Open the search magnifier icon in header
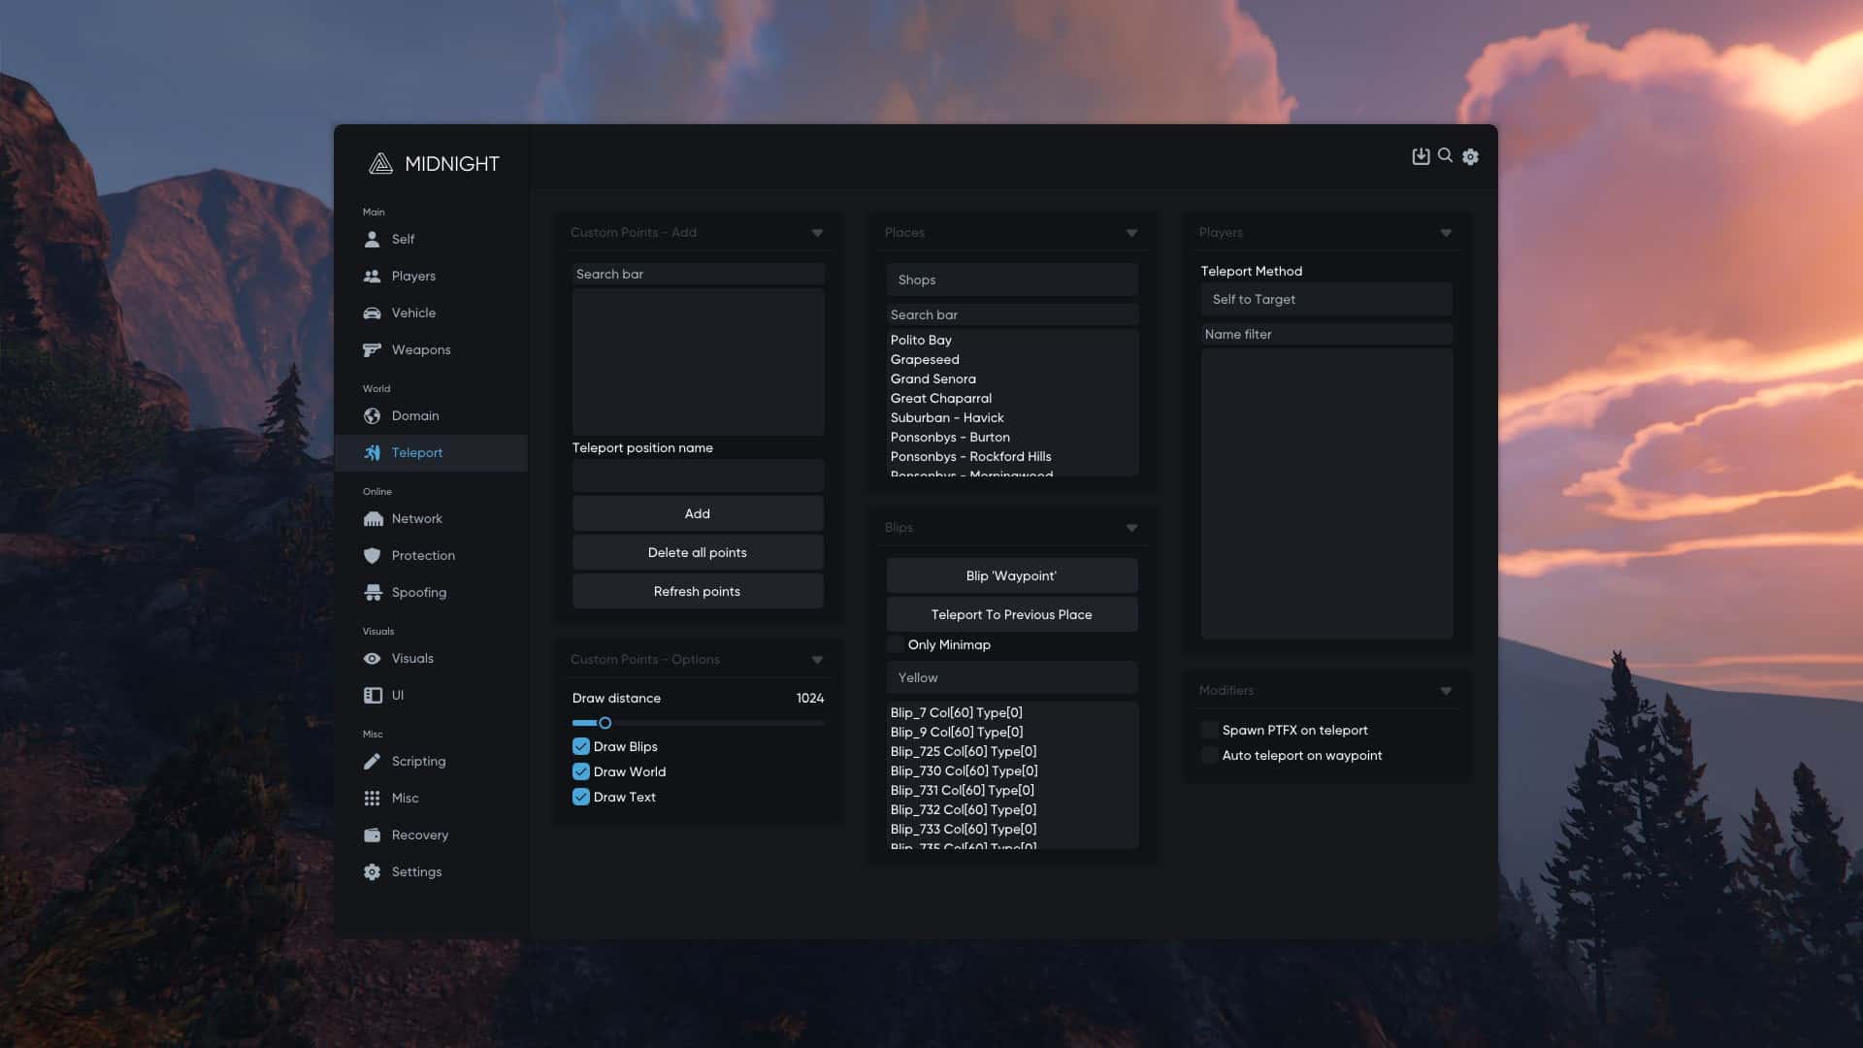 (x=1445, y=155)
